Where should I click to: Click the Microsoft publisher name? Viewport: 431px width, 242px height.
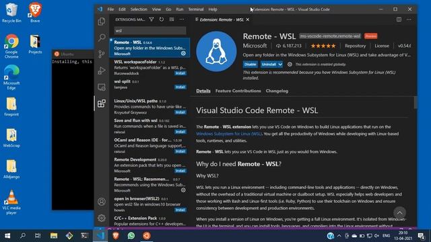255,46
